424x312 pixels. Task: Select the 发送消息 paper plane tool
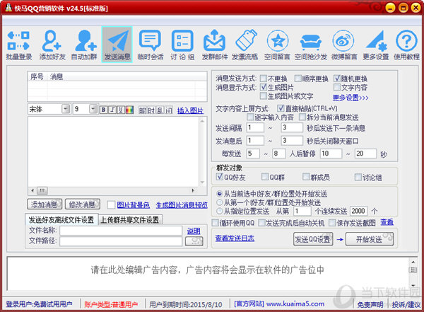point(117,45)
